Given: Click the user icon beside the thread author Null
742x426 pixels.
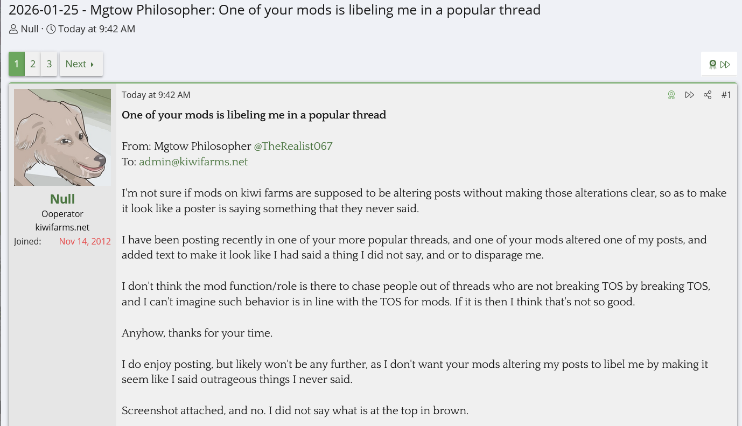Looking at the screenshot, I should coord(13,29).
